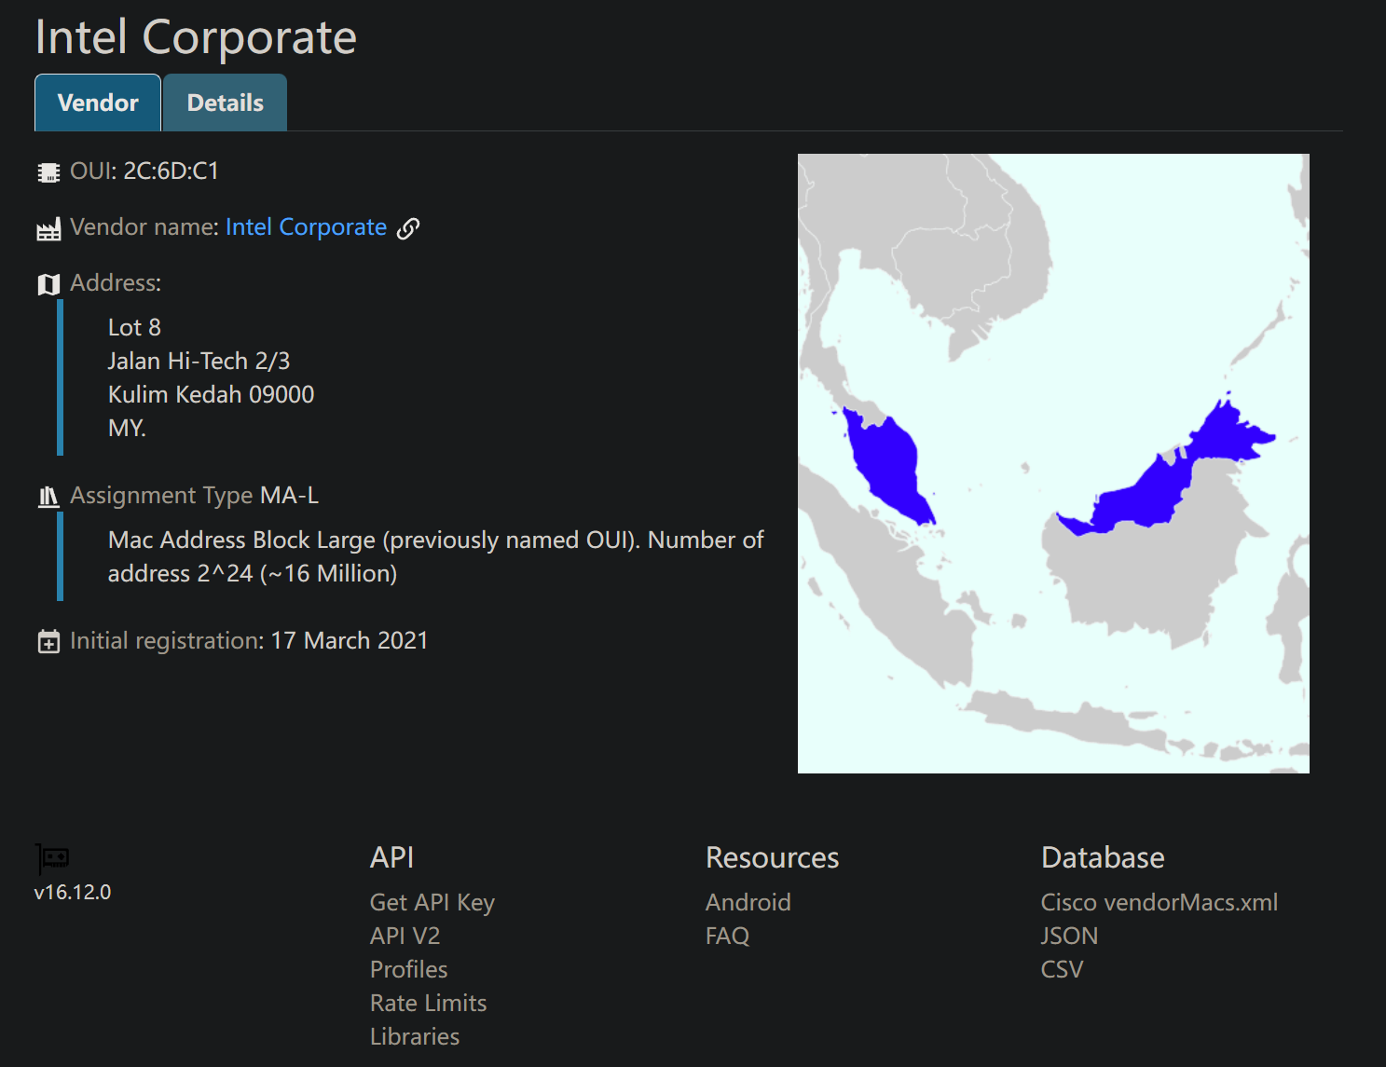Click the date '17 March 2021'
Screen dimensions: 1386x1067
click(349, 640)
